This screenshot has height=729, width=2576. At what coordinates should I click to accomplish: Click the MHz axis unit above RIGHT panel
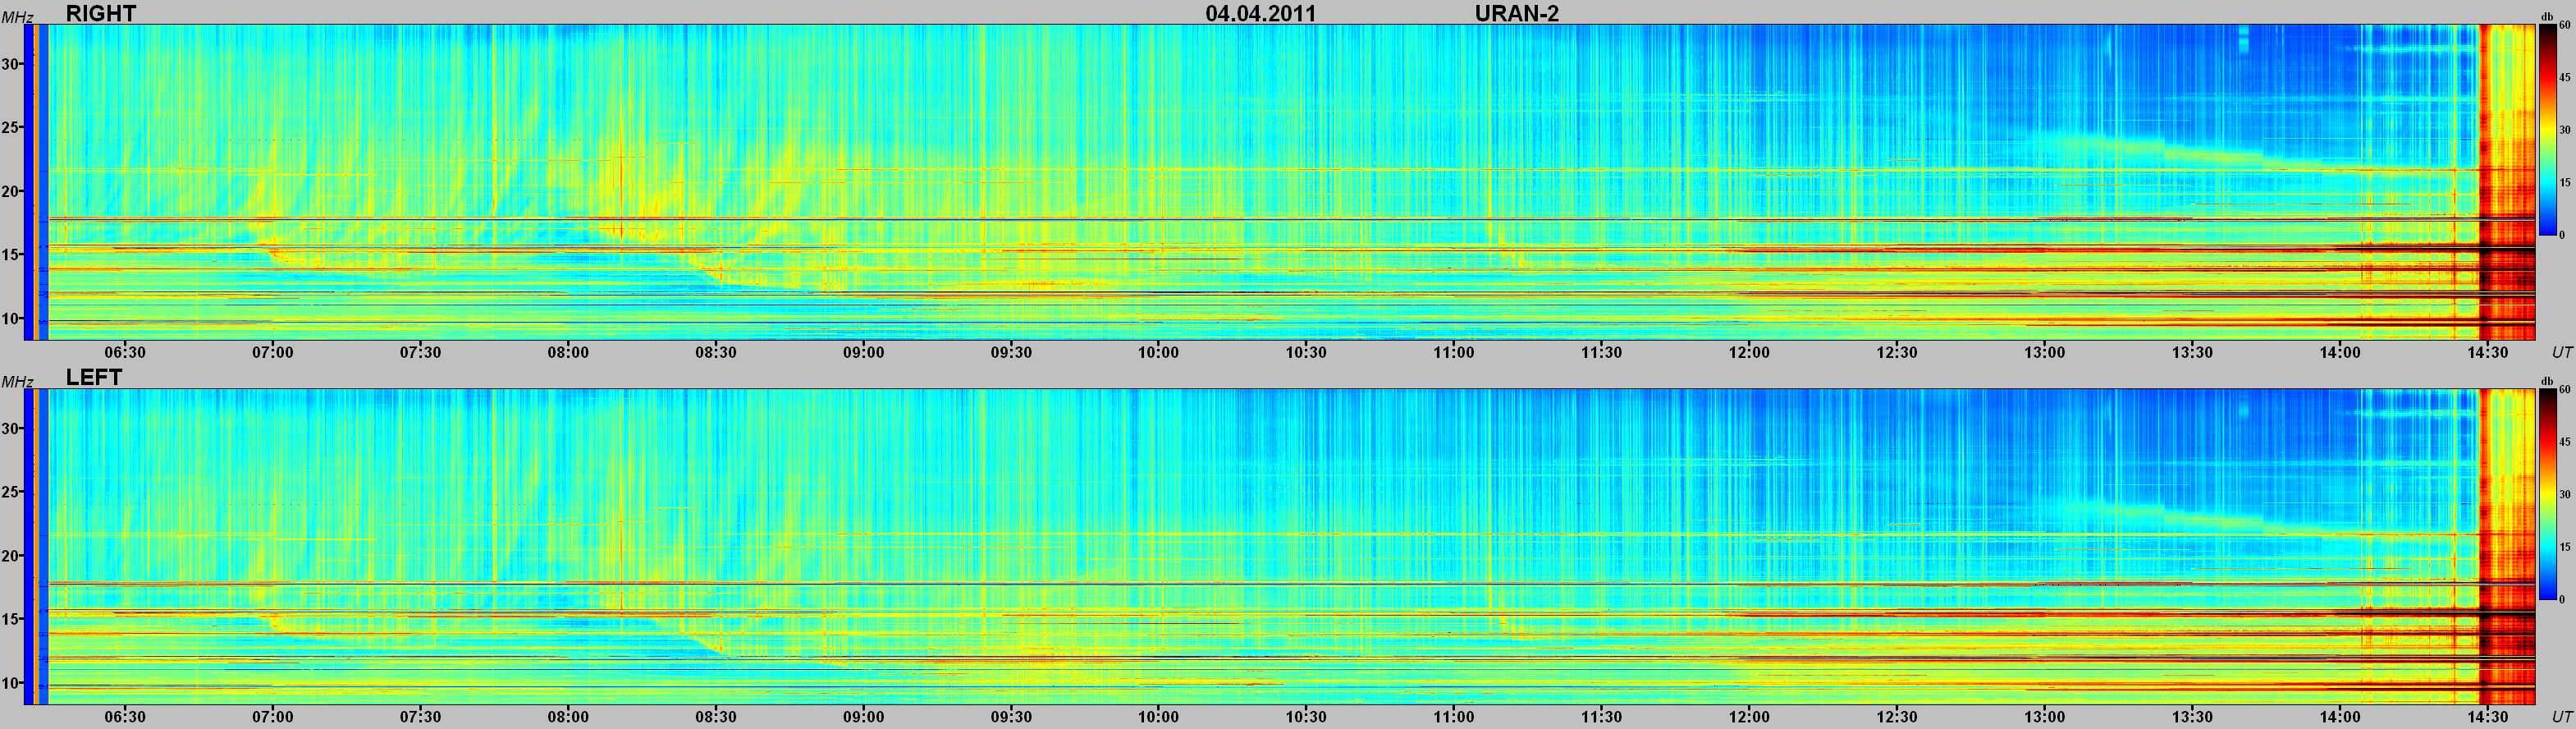click(17, 17)
